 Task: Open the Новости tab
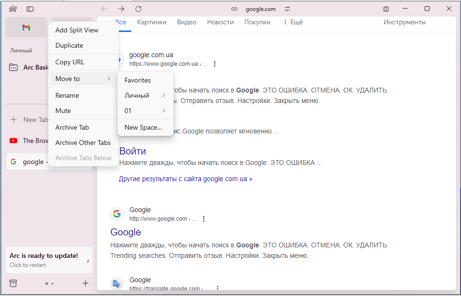coord(220,22)
